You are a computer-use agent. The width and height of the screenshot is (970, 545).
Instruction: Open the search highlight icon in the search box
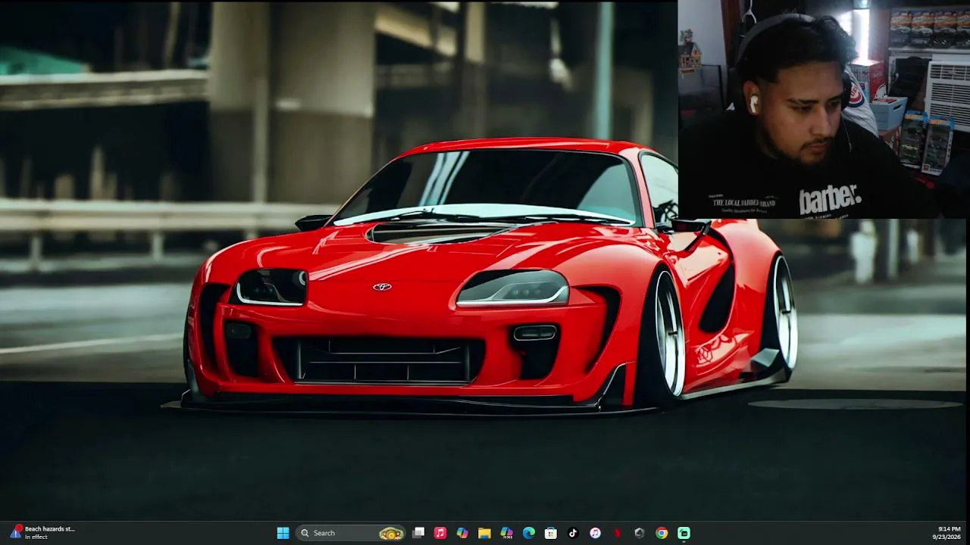coord(391,534)
